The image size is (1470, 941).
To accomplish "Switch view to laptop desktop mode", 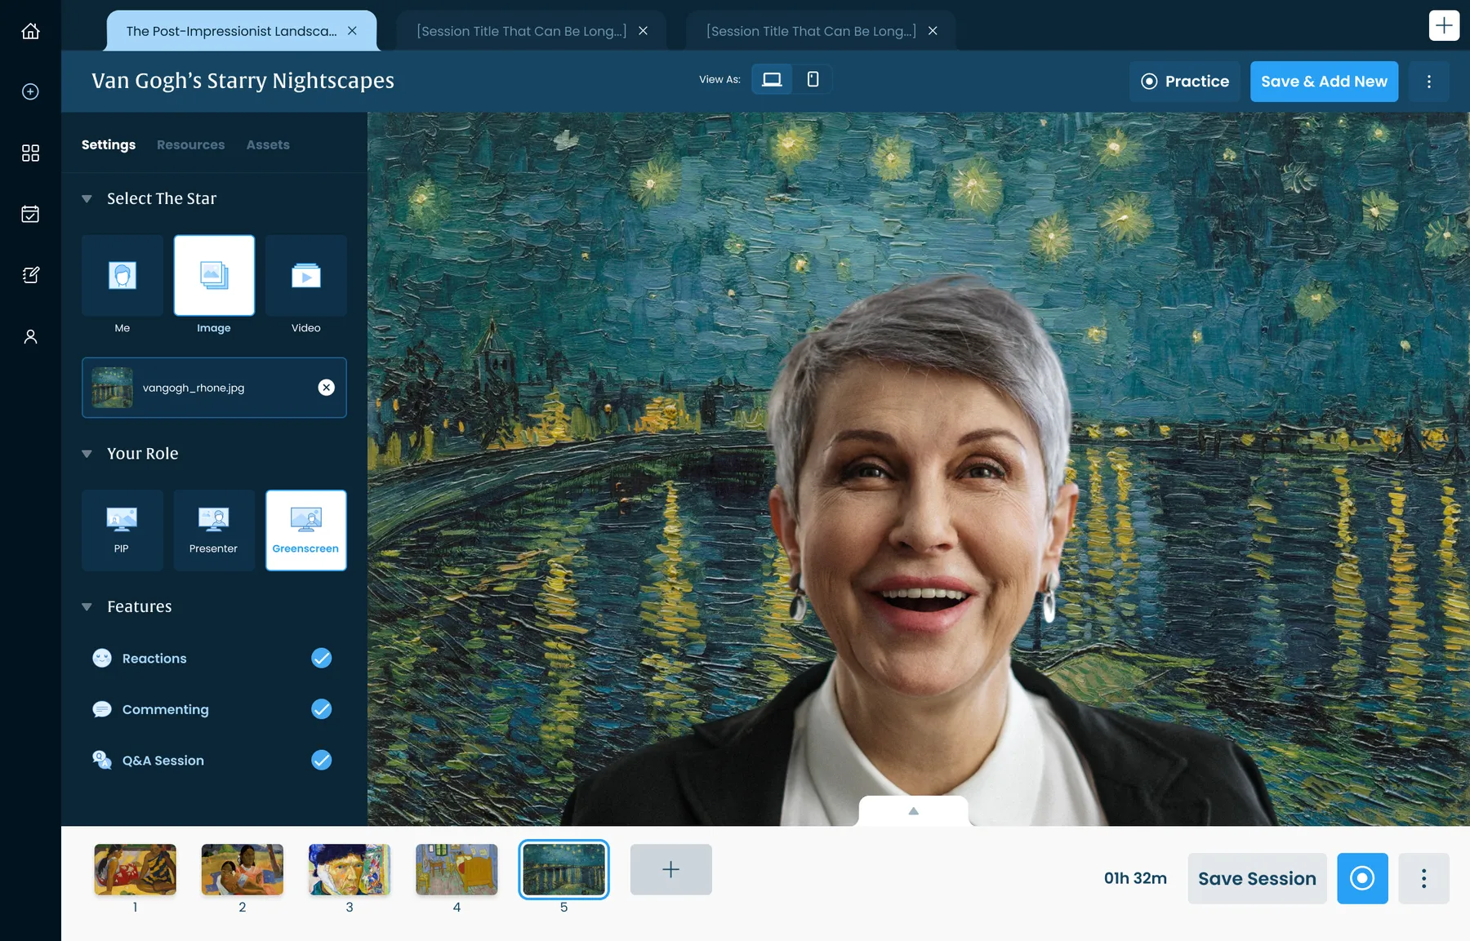I will [772, 79].
